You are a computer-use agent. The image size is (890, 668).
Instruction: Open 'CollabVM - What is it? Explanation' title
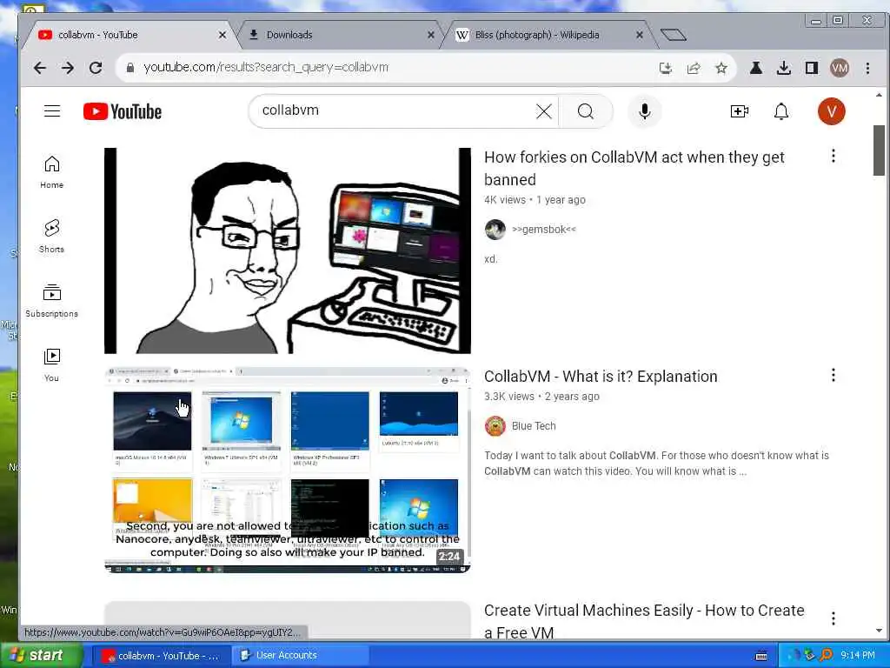(x=601, y=376)
